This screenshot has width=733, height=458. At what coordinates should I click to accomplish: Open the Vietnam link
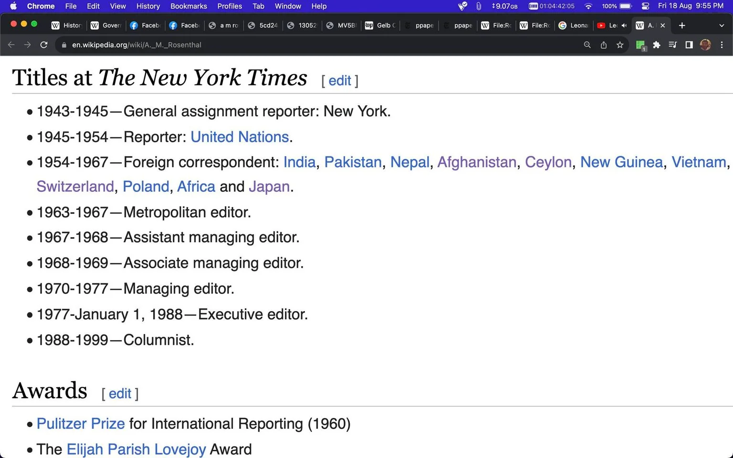(x=699, y=162)
